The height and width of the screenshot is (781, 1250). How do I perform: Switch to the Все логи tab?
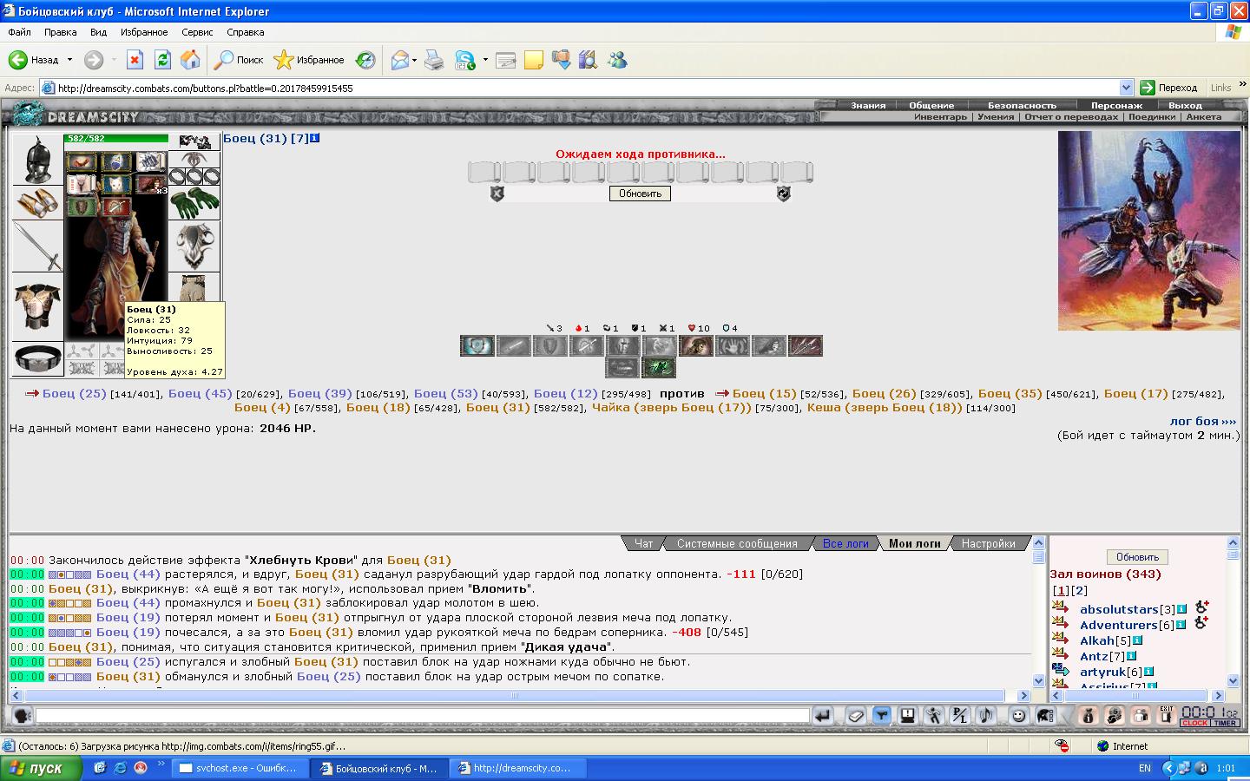pos(845,543)
